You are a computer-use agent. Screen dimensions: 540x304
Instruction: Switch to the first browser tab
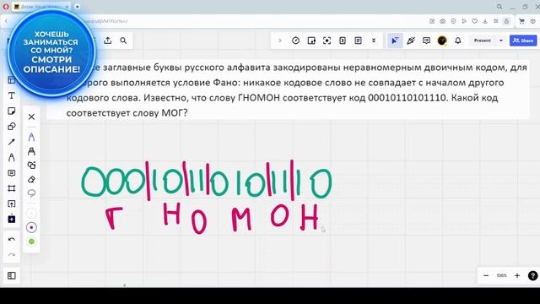(40, 7)
